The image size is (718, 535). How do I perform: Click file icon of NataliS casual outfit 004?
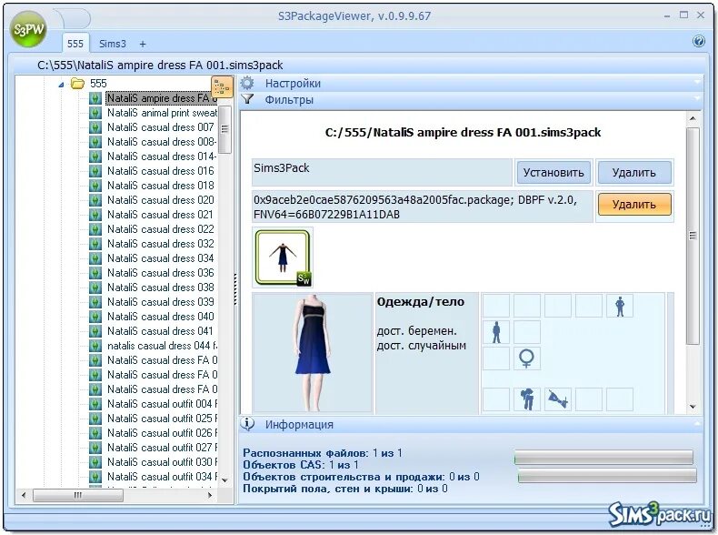point(95,404)
